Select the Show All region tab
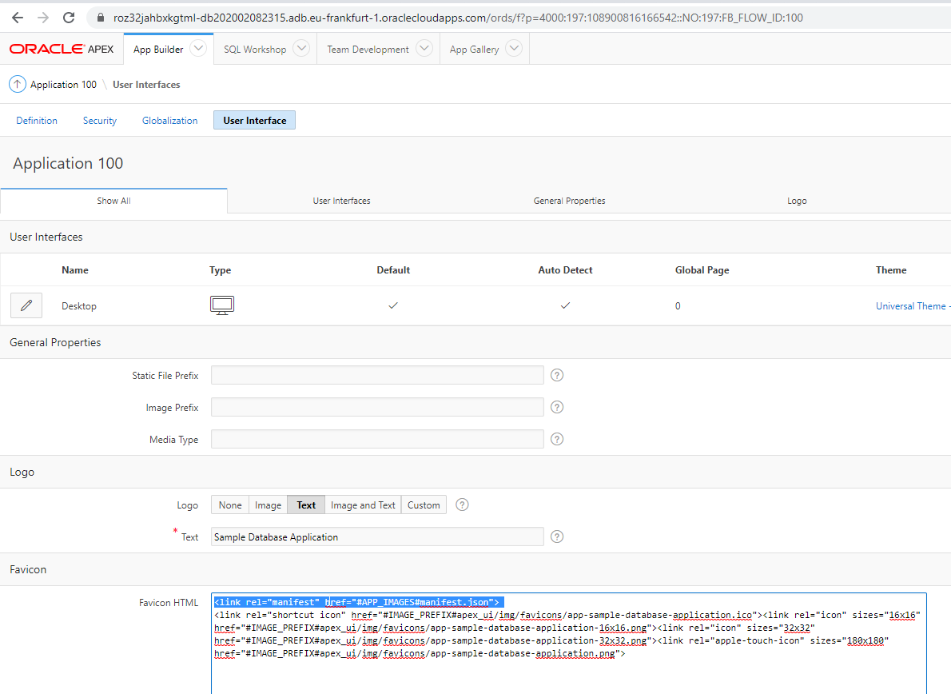This screenshot has width=951, height=694. click(x=114, y=201)
